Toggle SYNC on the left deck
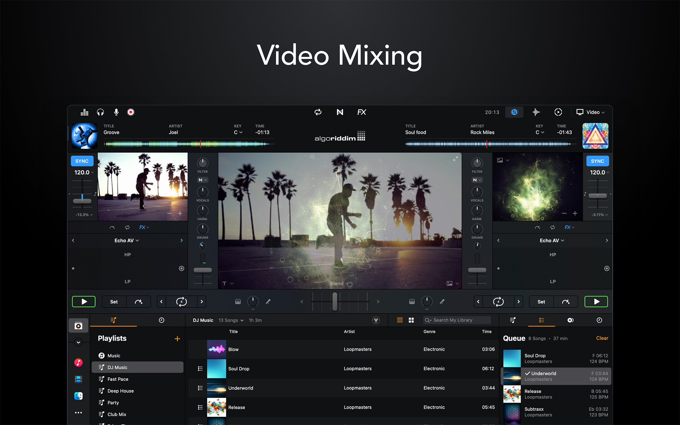 [x=82, y=161]
